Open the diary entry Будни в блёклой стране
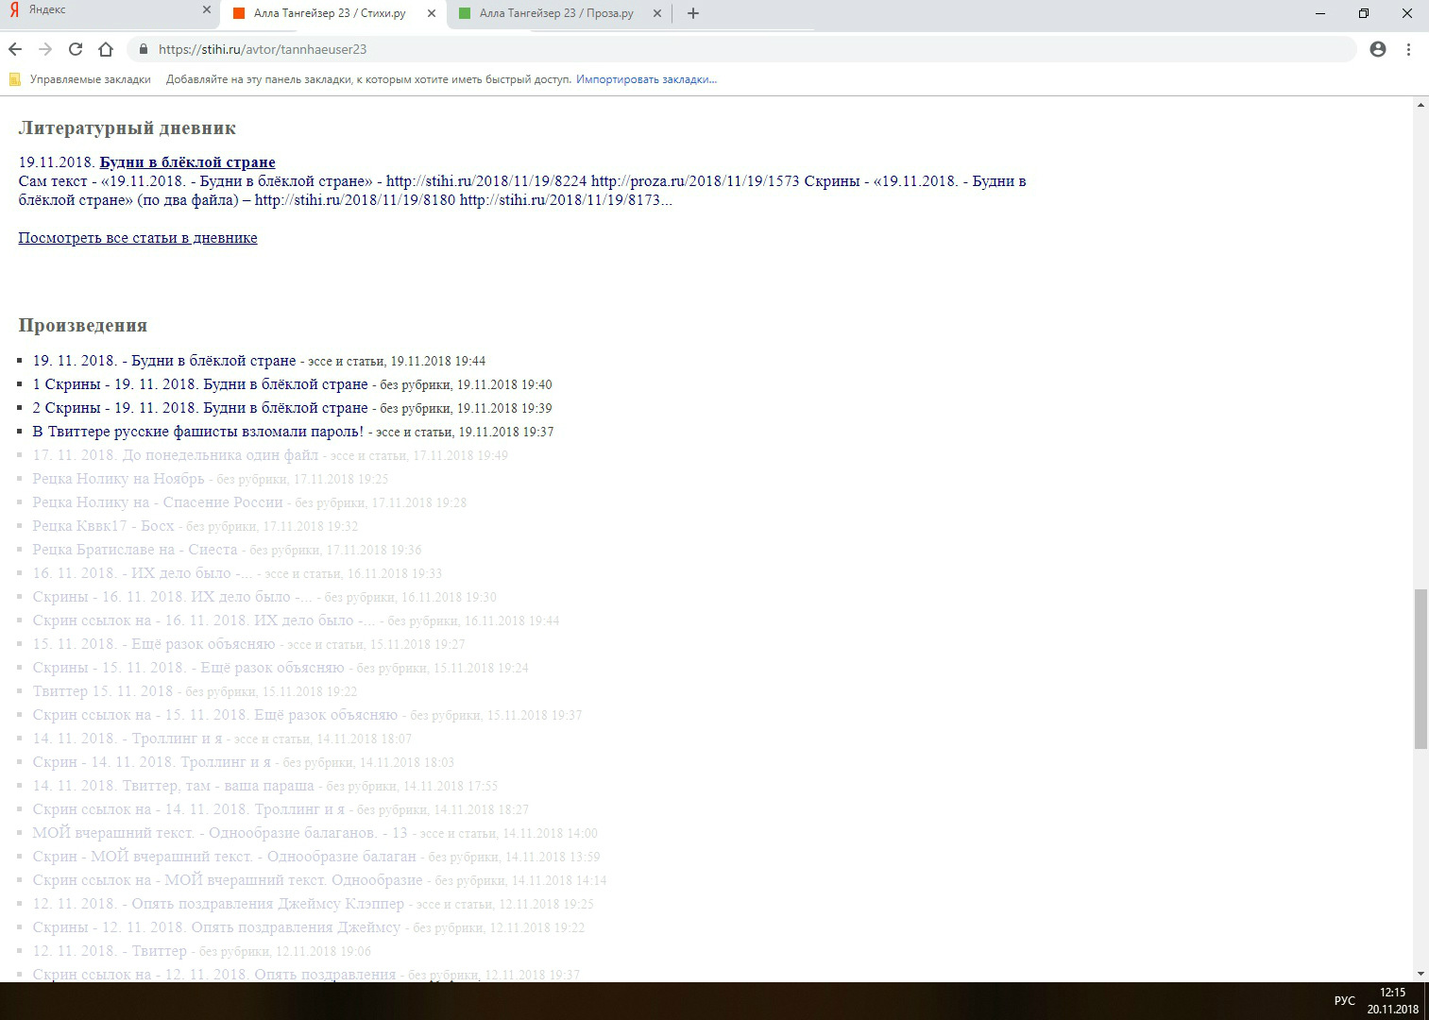This screenshot has height=1020, width=1429. [187, 162]
